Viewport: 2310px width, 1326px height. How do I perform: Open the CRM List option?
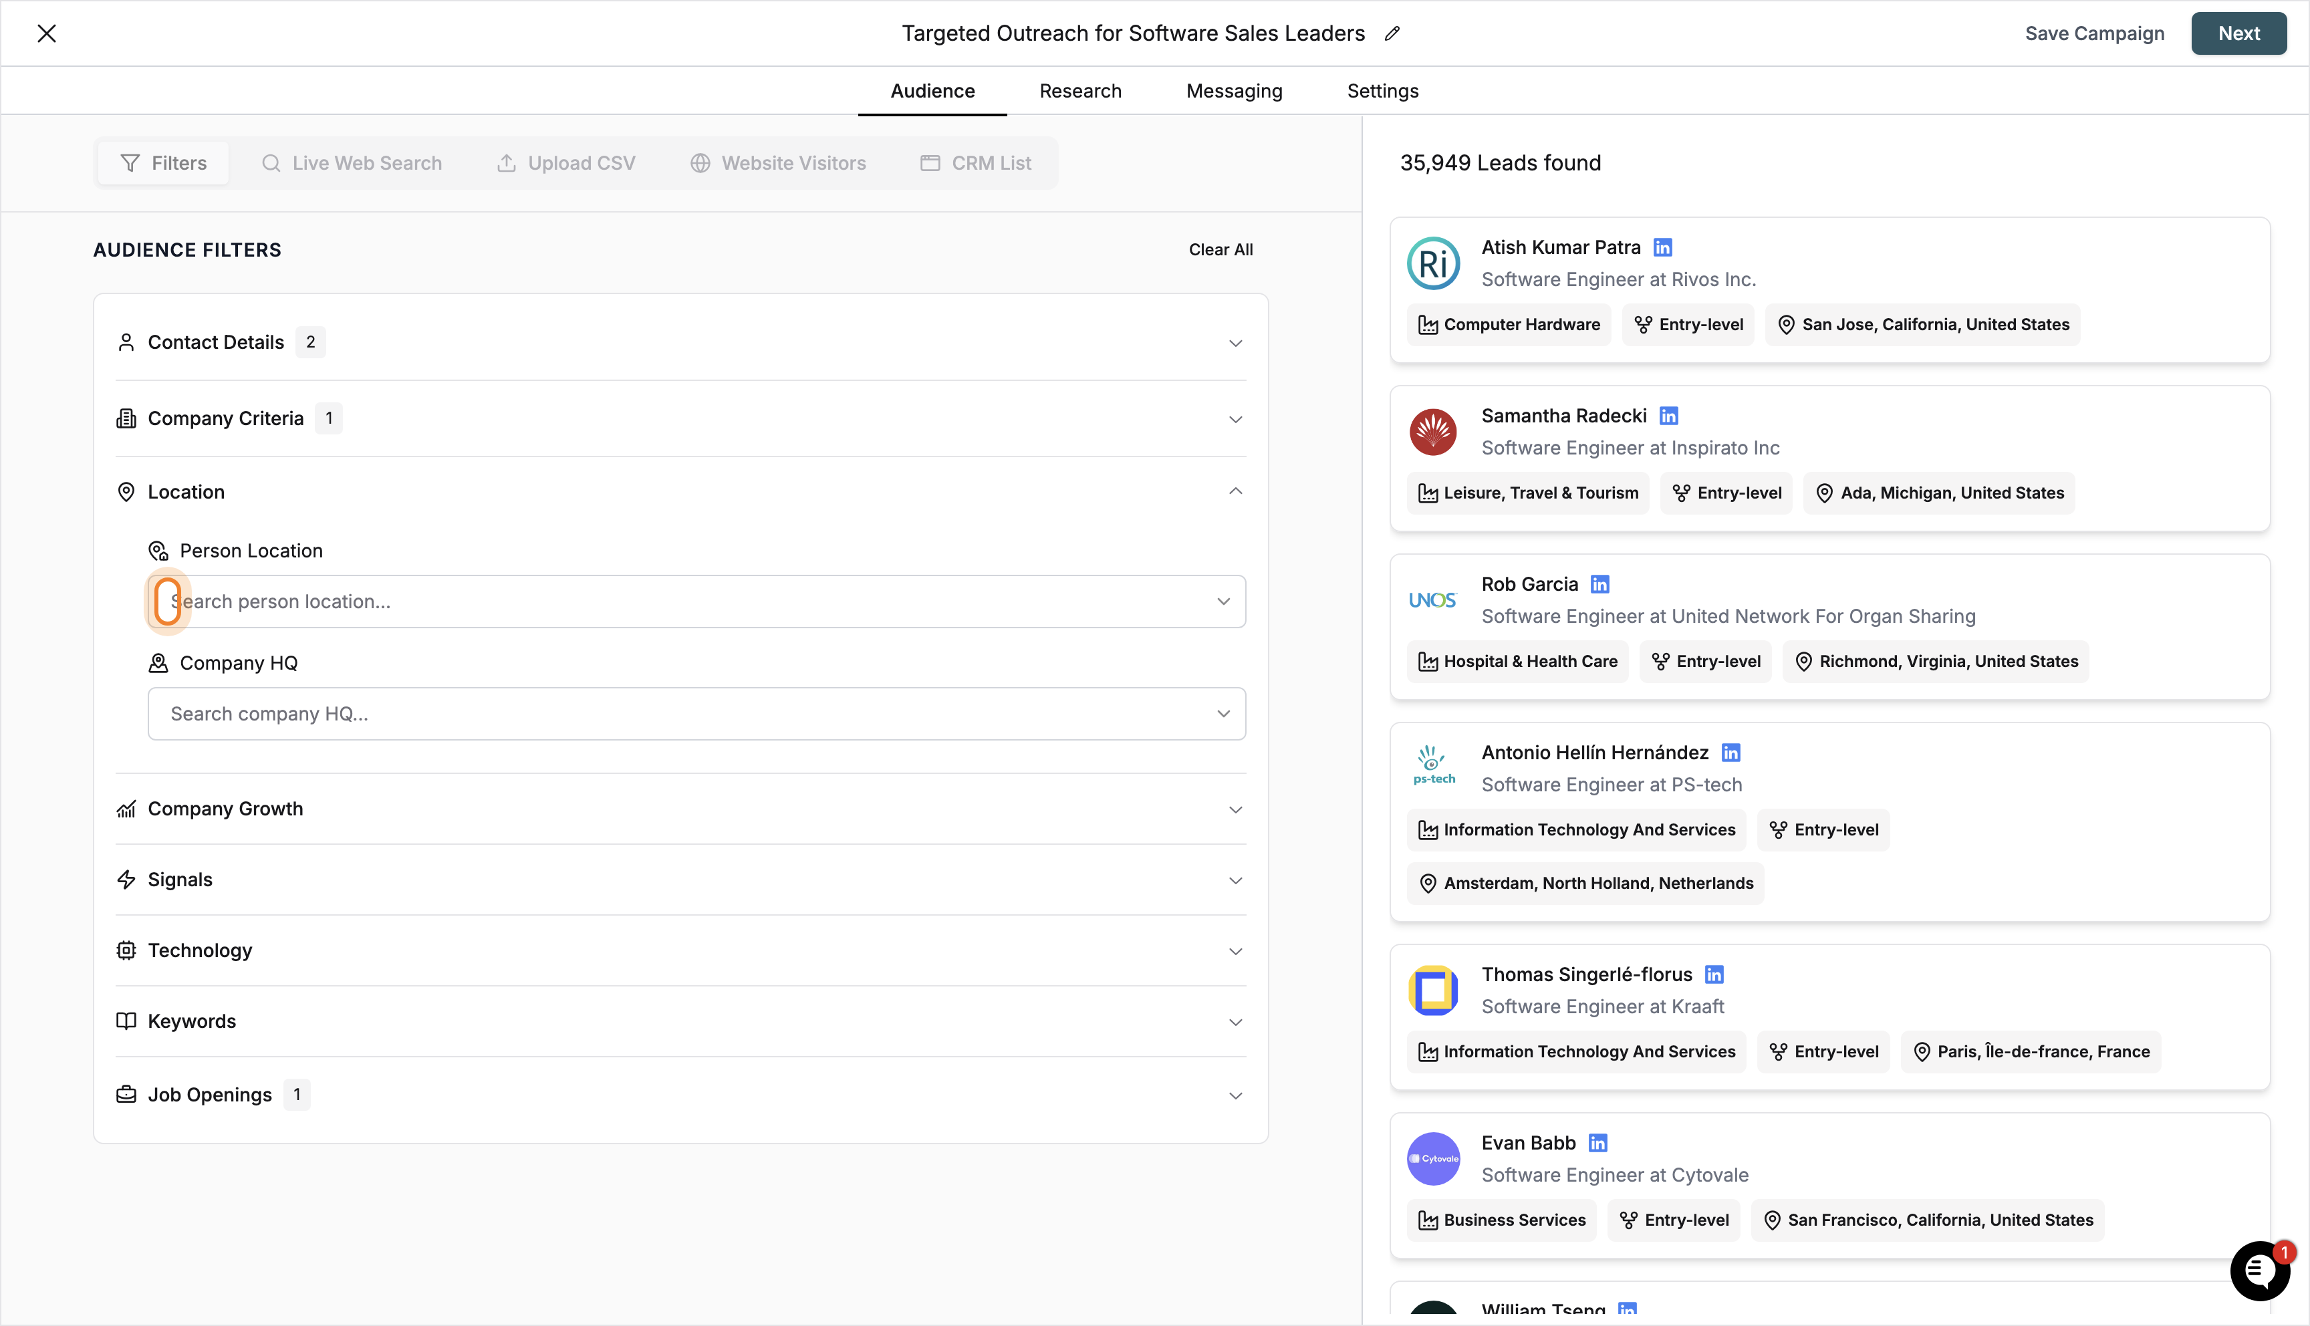930,162
